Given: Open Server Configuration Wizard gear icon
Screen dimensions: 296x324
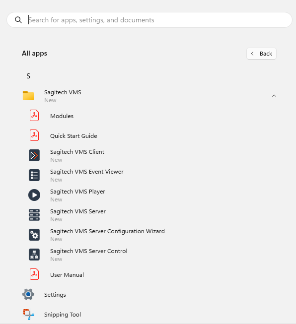Looking at the screenshot, I should (34, 235).
